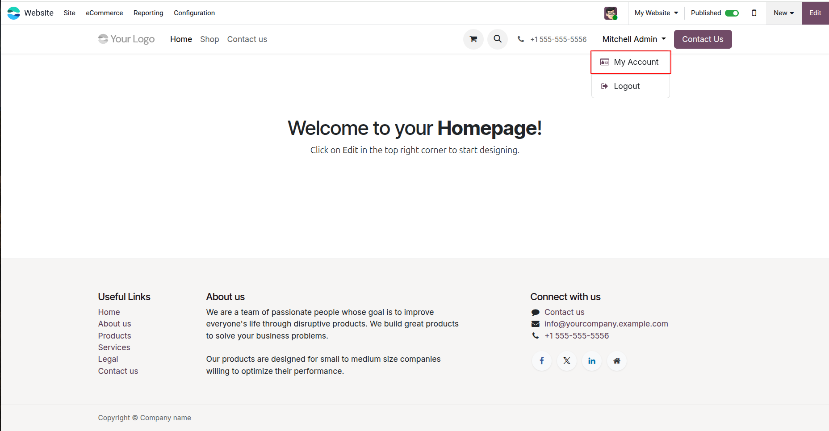Click the Website app title
The width and height of the screenshot is (829, 431).
tap(39, 13)
